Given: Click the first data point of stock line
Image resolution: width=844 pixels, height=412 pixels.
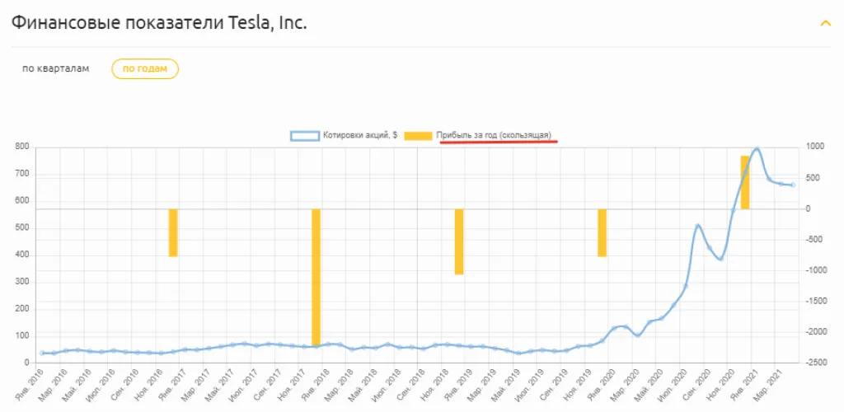Looking at the screenshot, I should (x=42, y=353).
